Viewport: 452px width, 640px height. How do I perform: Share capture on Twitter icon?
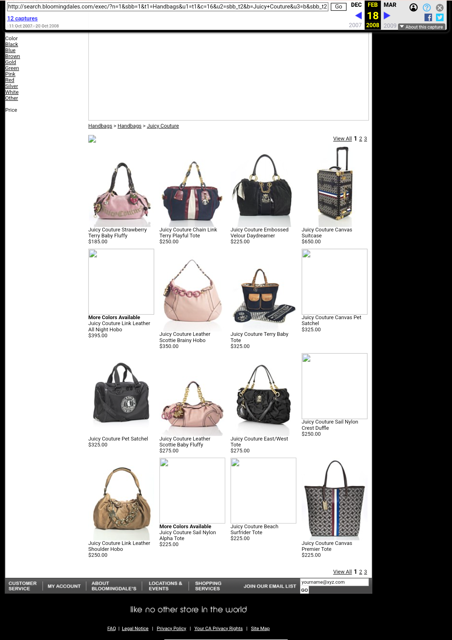pyautogui.click(x=440, y=18)
